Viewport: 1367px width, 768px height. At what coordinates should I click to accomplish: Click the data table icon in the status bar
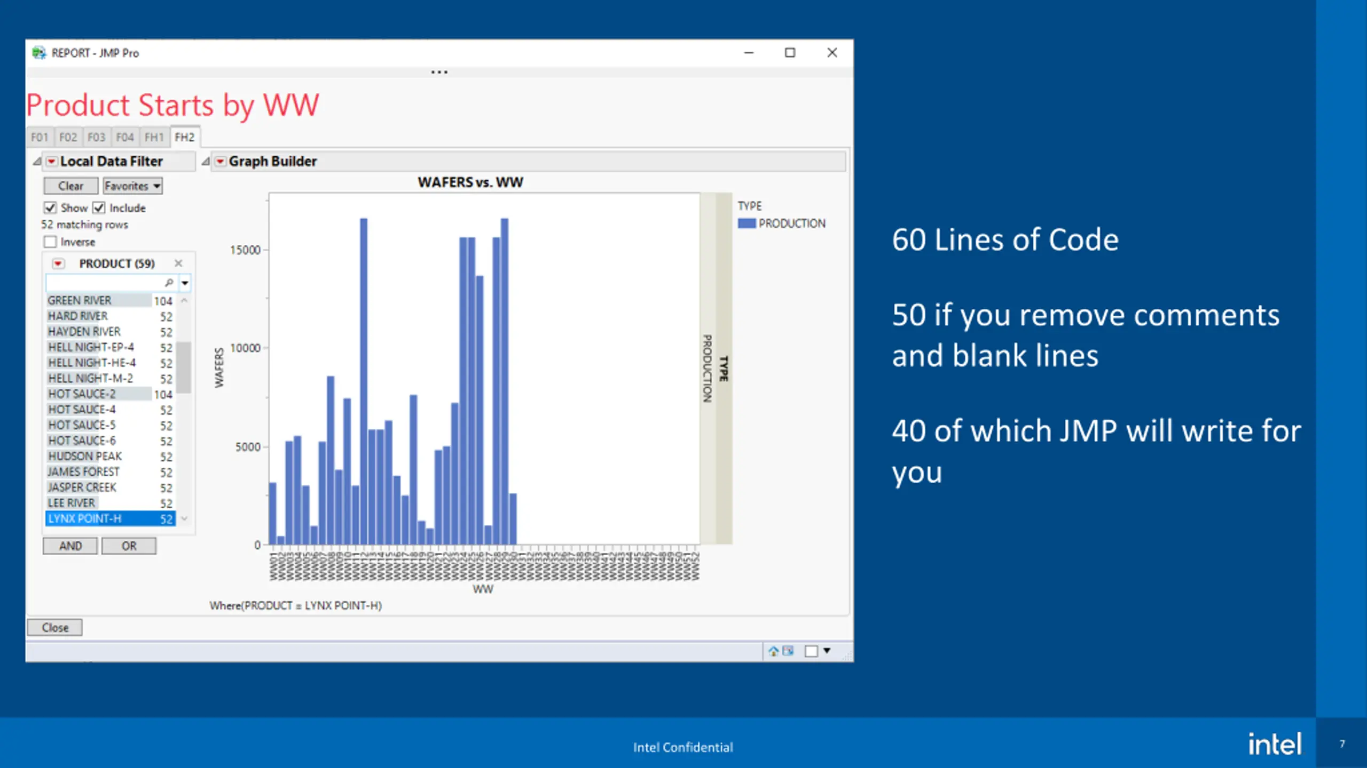(788, 651)
